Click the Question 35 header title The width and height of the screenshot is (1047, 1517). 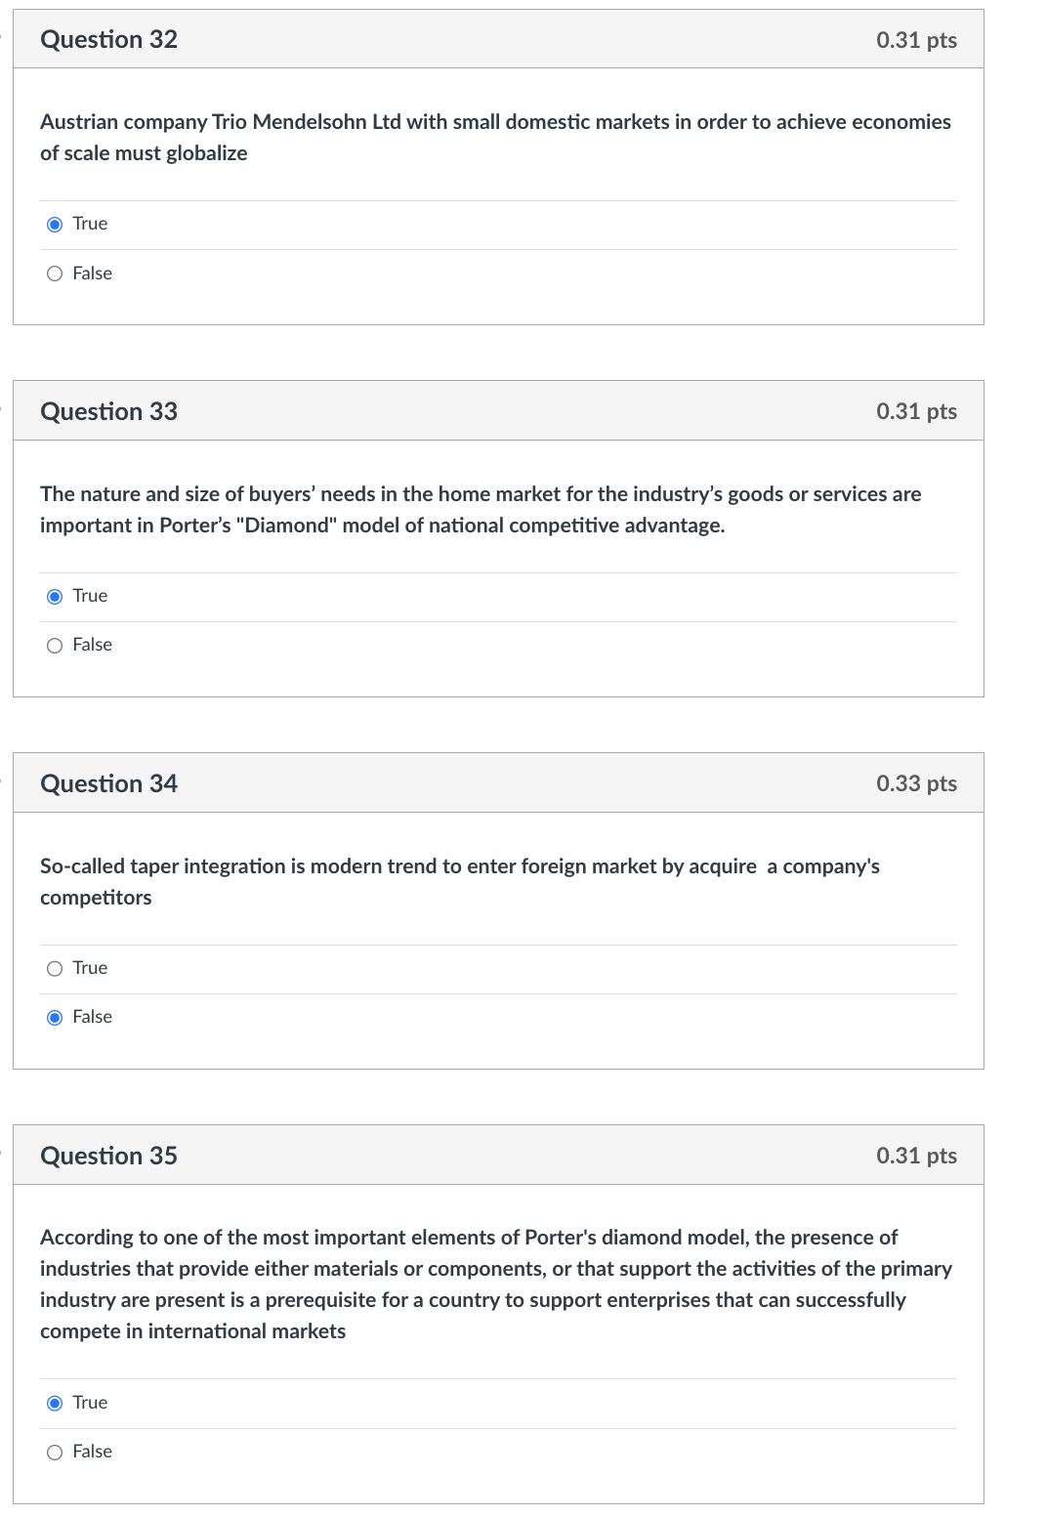point(108,1156)
